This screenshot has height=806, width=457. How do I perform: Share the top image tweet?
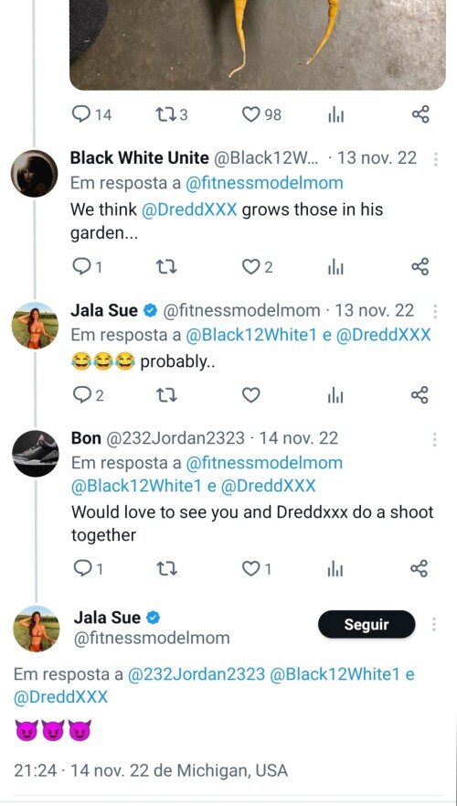coord(420,114)
